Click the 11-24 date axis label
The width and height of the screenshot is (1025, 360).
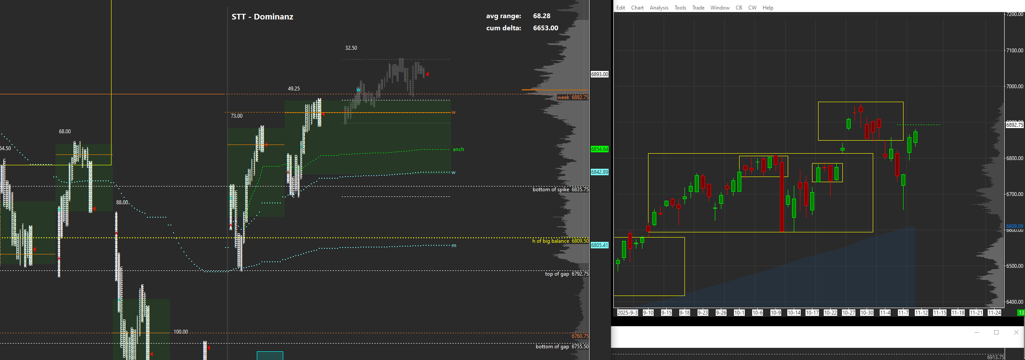pyautogui.click(x=994, y=313)
